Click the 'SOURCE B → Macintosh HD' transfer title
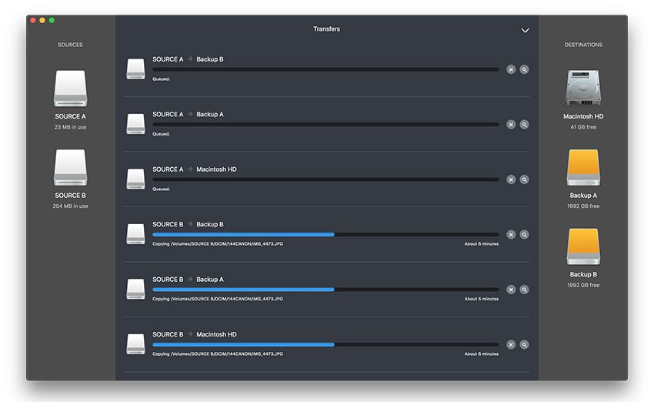The image size is (654, 402). tap(195, 334)
